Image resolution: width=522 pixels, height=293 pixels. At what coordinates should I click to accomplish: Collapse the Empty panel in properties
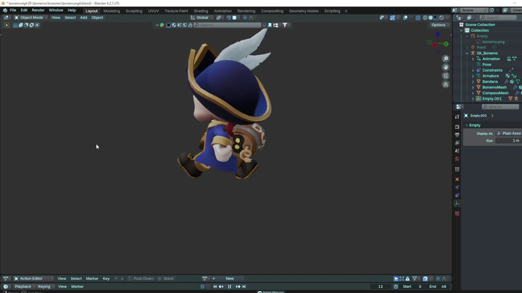pos(467,125)
